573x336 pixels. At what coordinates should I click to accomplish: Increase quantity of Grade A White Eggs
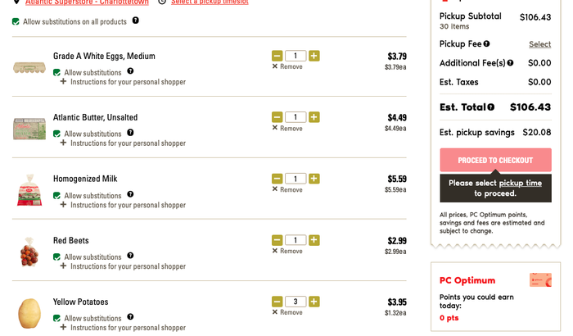coord(314,56)
